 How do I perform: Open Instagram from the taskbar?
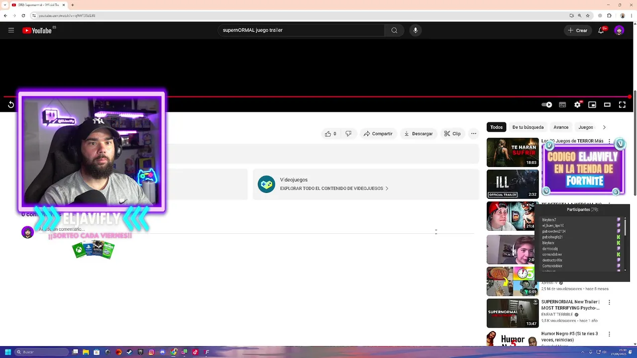coord(151,352)
